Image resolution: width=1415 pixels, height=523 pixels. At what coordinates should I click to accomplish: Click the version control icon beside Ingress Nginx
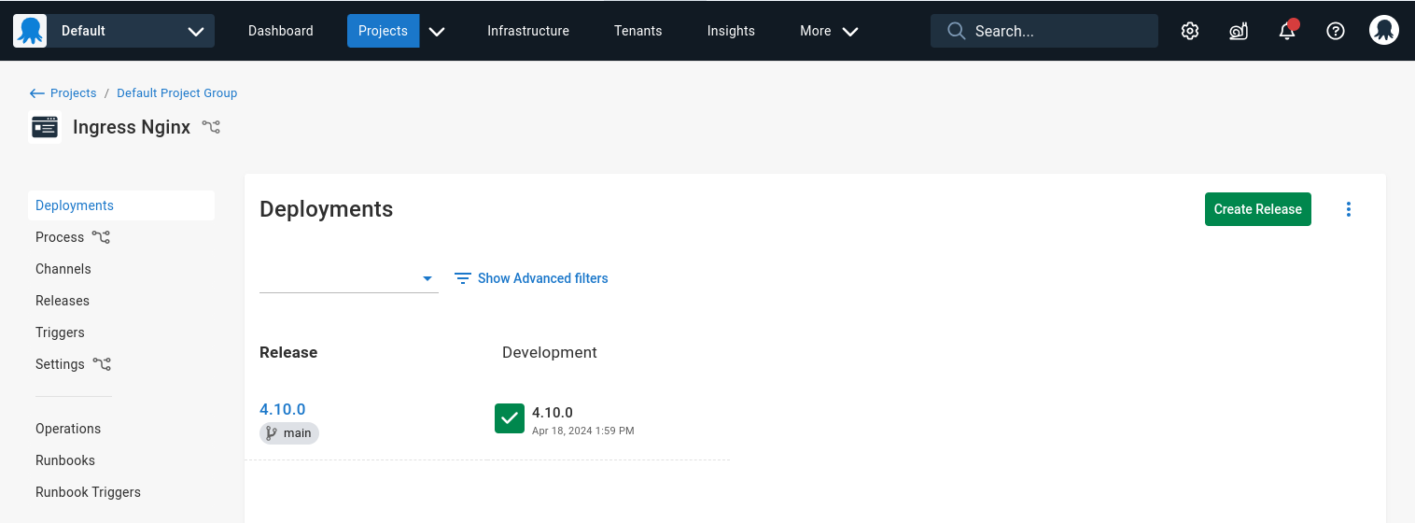pyautogui.click(x=212, y=127)
